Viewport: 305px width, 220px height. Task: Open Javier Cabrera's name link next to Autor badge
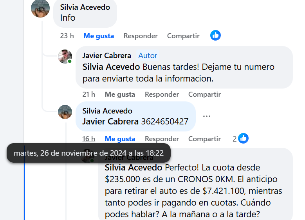106,56
